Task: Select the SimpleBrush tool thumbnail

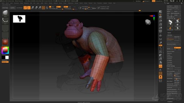Action: click(x=170, y=29)
